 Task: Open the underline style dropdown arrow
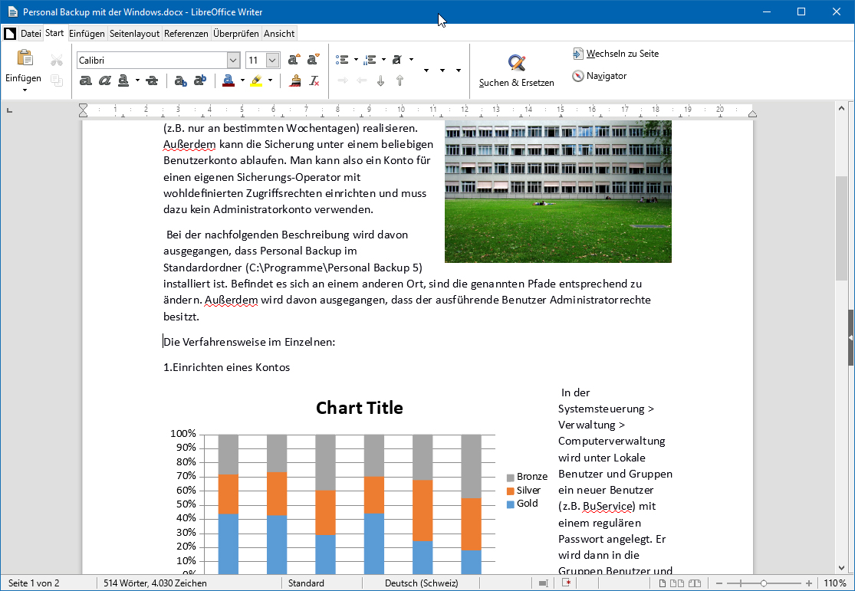[137, 80]
